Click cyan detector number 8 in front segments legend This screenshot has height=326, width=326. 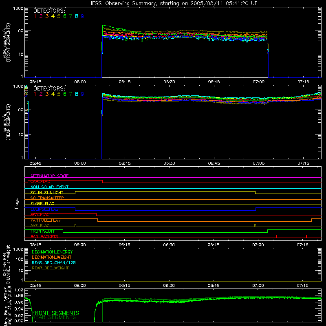77,16
